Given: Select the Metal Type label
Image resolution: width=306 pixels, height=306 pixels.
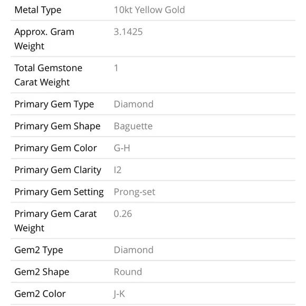Looking at the screenshot, I should 38,10.
